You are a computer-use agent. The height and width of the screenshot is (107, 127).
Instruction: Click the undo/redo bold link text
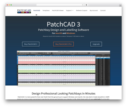[97, 99]
